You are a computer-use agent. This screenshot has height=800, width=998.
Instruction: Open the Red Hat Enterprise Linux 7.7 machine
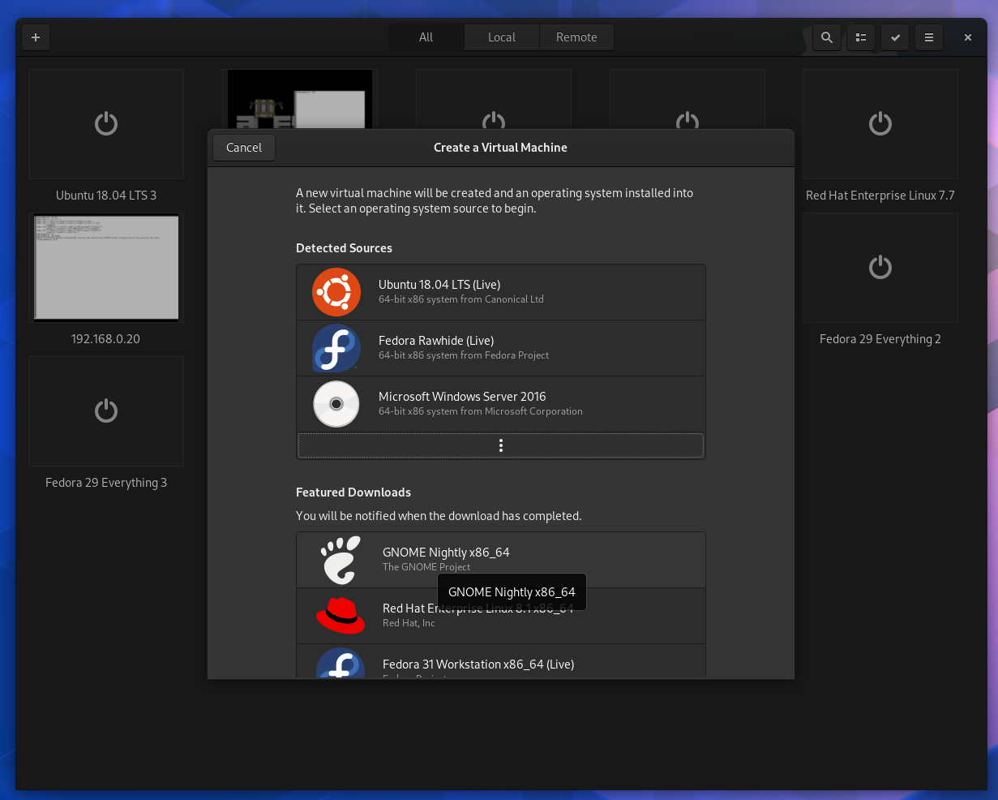click(880, 124)
